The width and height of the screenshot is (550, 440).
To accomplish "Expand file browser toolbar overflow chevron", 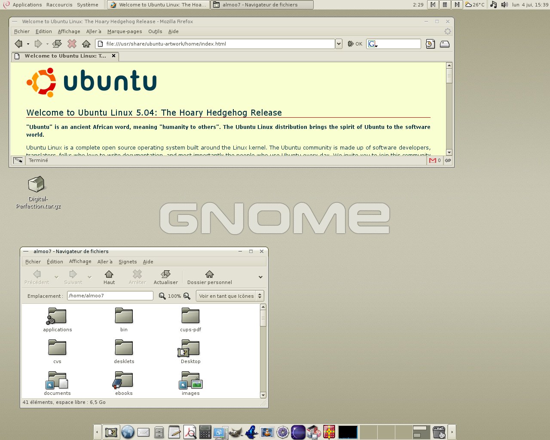I will point(260,277).
